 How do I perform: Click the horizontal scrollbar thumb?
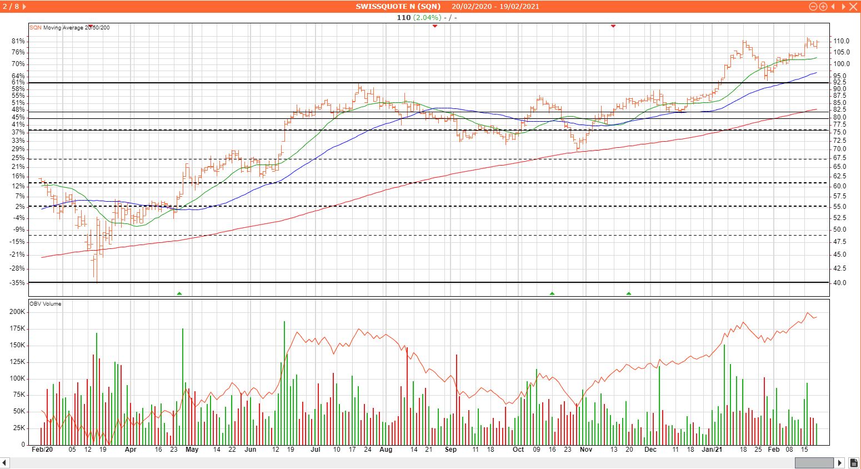814,462
